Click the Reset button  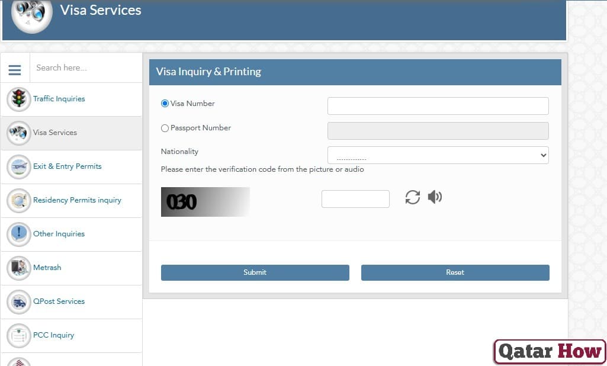pyautogui.click(x=455, y=272)
